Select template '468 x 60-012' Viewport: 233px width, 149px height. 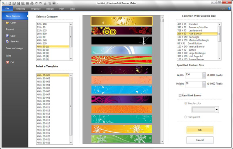click(53, 110)
